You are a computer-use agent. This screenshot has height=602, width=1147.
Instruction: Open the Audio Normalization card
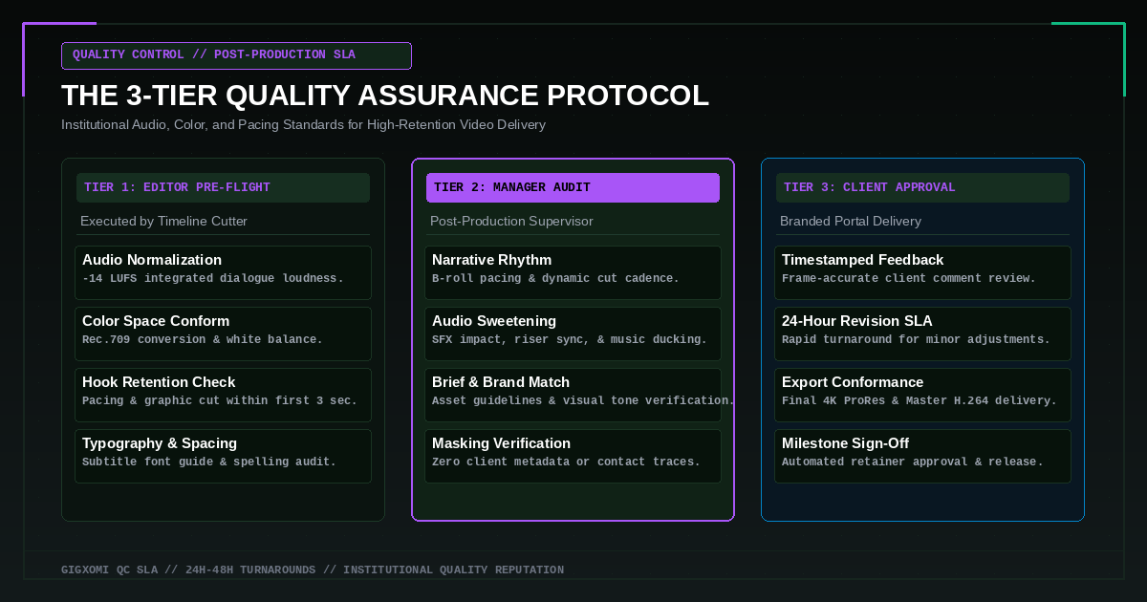tap(223, 272)
